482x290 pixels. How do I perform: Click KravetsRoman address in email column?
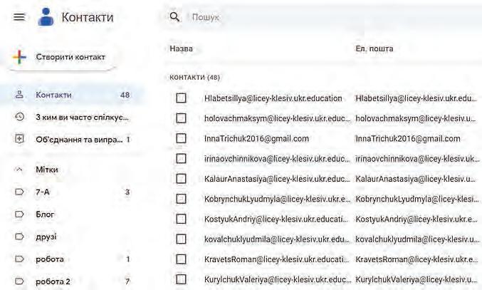click(416, 259)
